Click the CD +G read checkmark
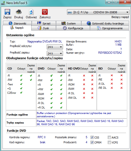This screenshot has width=131, height=151. [x=21, y=88]
